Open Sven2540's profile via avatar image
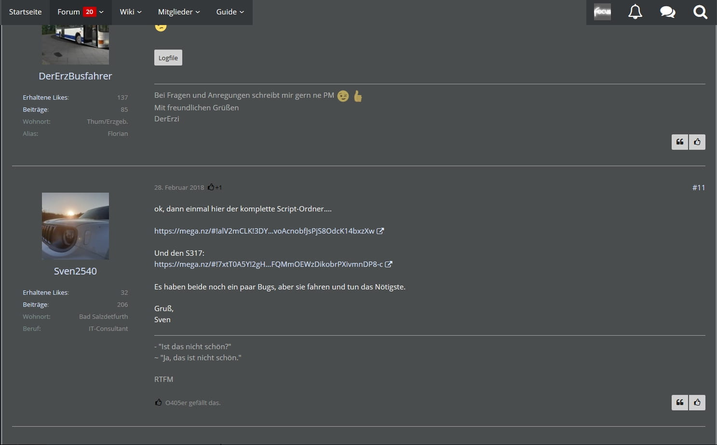Viewport: 717px width, 445px height. pyautogui.click(x=75, y=226)
